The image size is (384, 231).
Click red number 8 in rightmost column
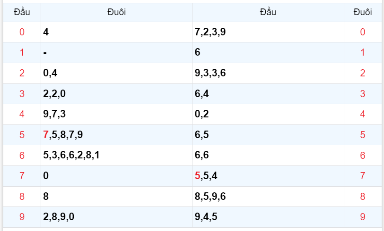(x=363, y=197)
